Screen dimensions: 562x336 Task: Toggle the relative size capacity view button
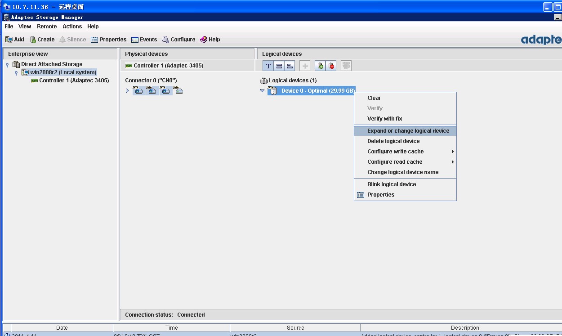290,66
